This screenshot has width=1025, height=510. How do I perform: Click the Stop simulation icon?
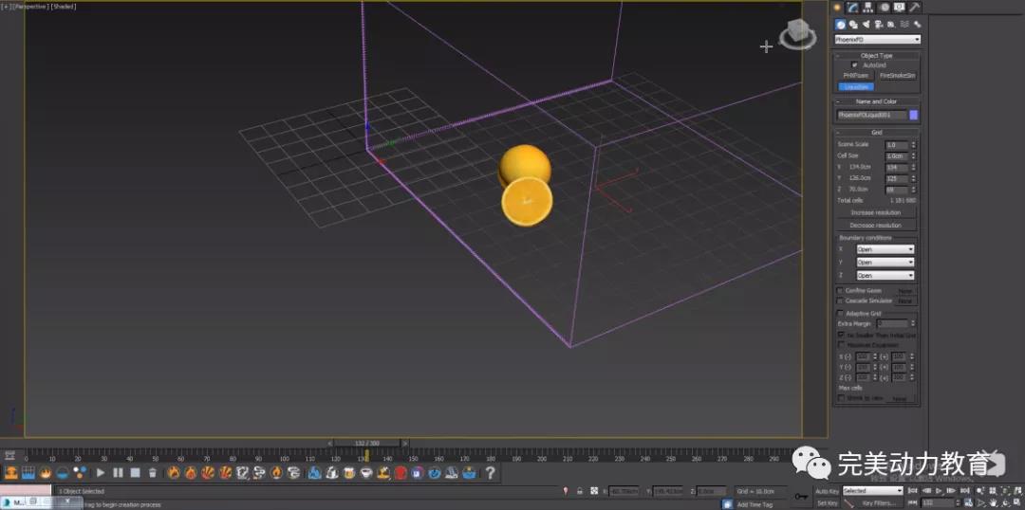coord(135,472)
